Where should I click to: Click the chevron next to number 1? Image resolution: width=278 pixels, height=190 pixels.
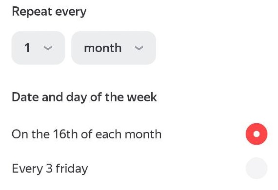tap(48, 48)
